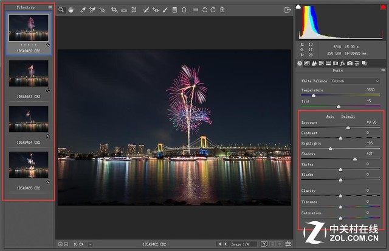Toggle shadow clipping warning in histogram
The height and width of the screenshot is (251, 389).
[298, 7]
